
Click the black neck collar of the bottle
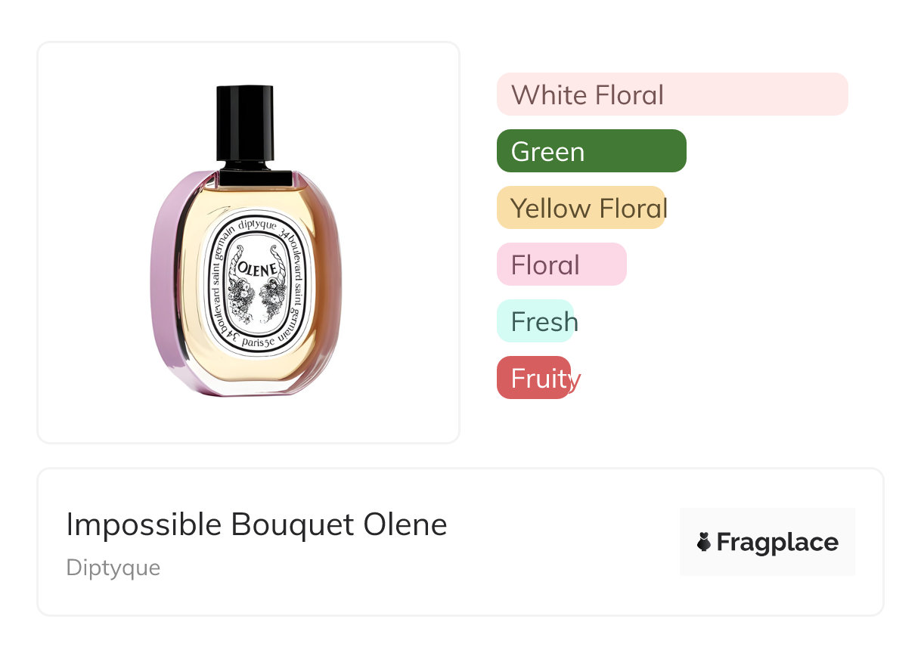tap(255, 178)
